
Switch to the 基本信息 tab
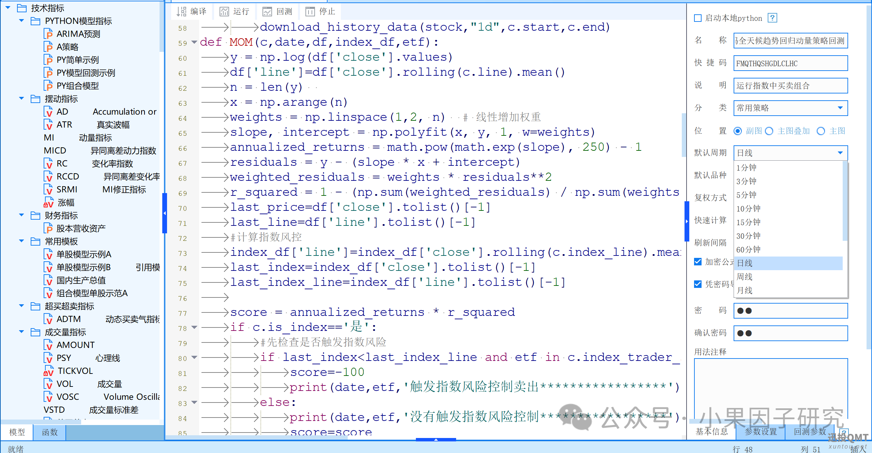point(711,432)
